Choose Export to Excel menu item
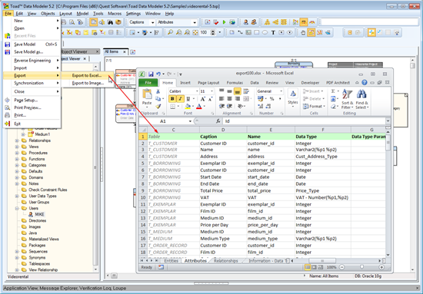Image resolution: width=423 pixels, height=294 pixels. click(88, 76)
